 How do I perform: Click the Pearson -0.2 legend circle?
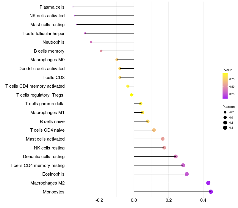[225, 112]
